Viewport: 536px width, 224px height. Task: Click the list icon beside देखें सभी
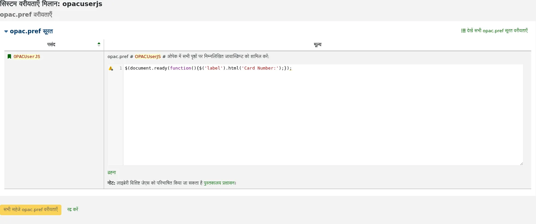click(463, 31)
